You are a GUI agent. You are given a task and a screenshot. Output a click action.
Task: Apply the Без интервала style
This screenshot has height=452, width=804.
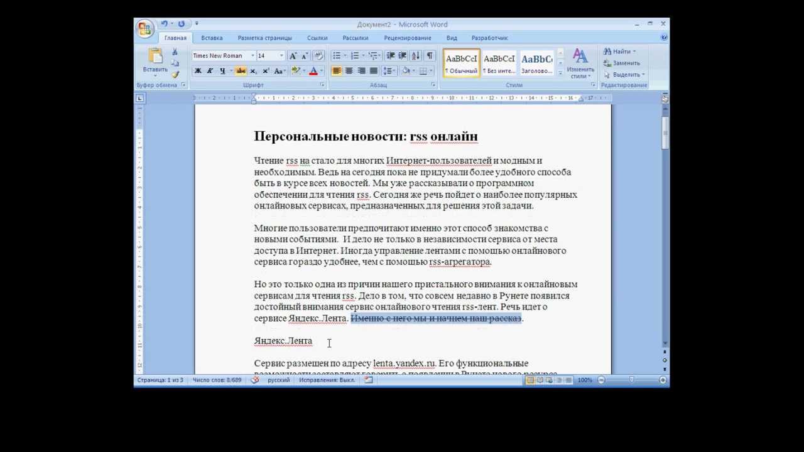point(499,63)
